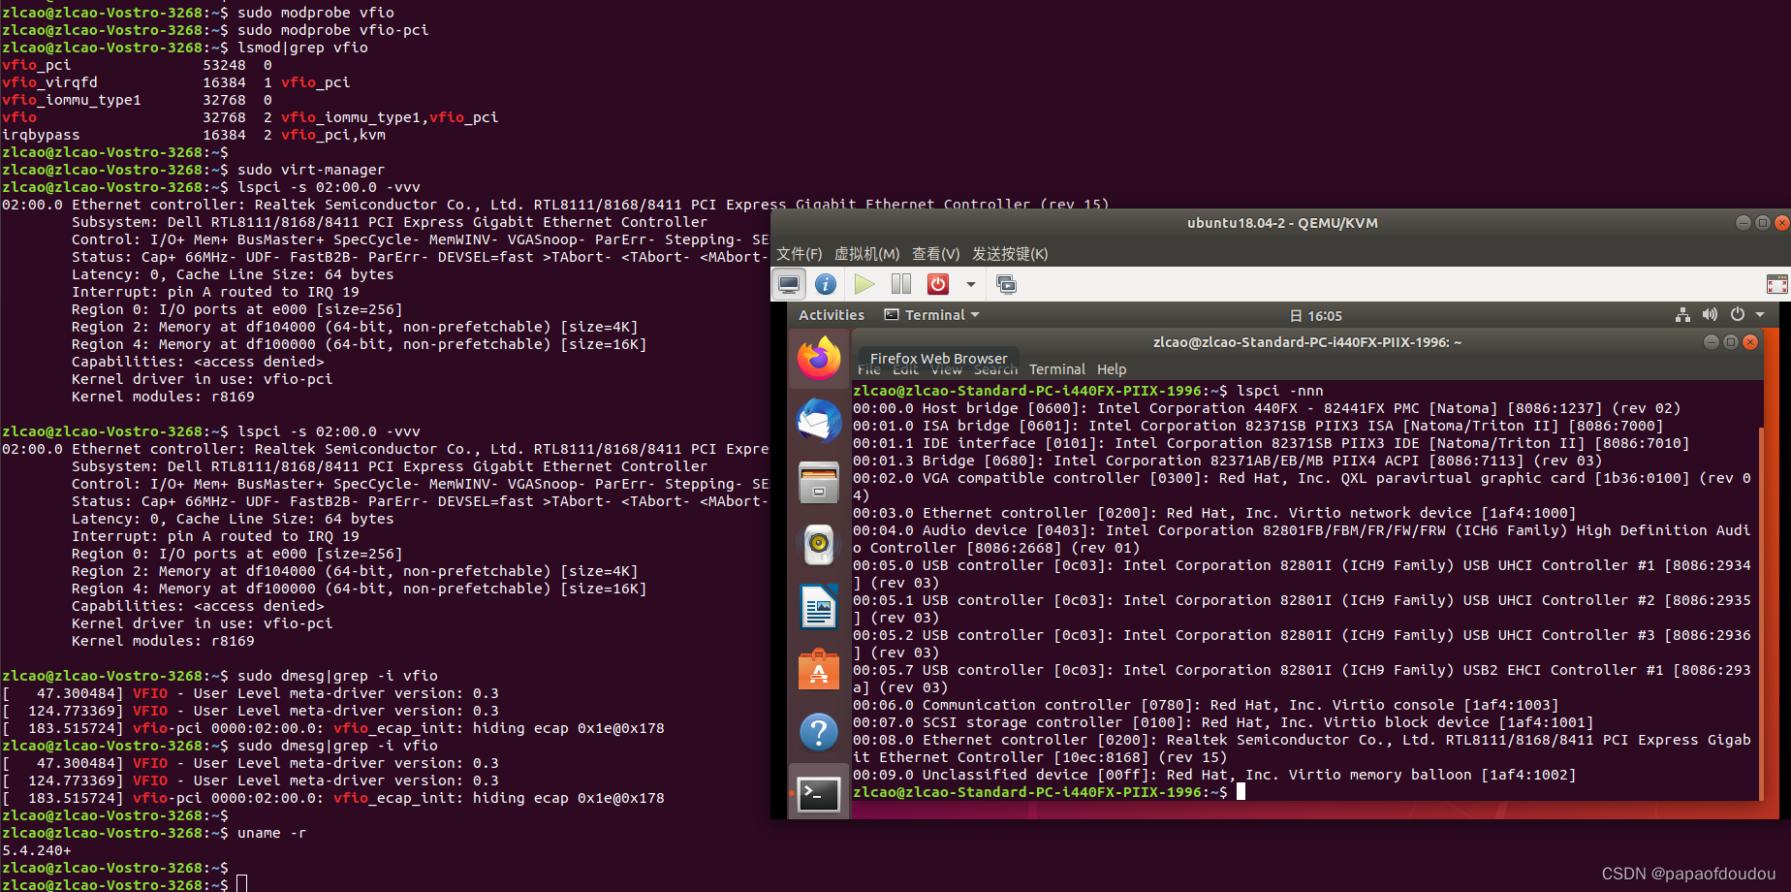Viewport: 1791px width, 892px height.
Task: Expand the guest system menu arrow
Action: point(1760,315)
